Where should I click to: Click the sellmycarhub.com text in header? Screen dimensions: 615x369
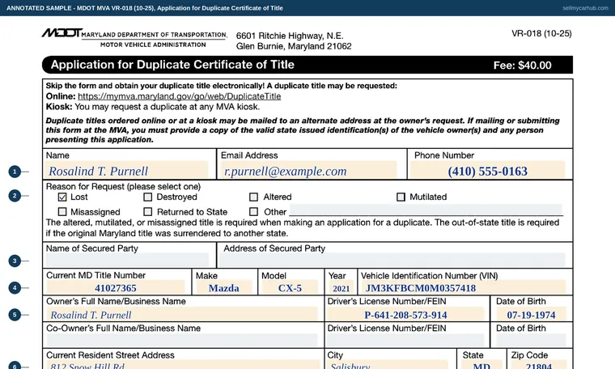585,8
